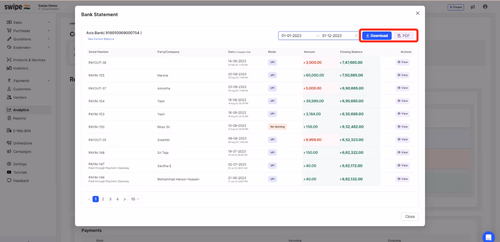Open the date range calendar icon
This screenshot has width=500, height=242.
tap(356, 36)
